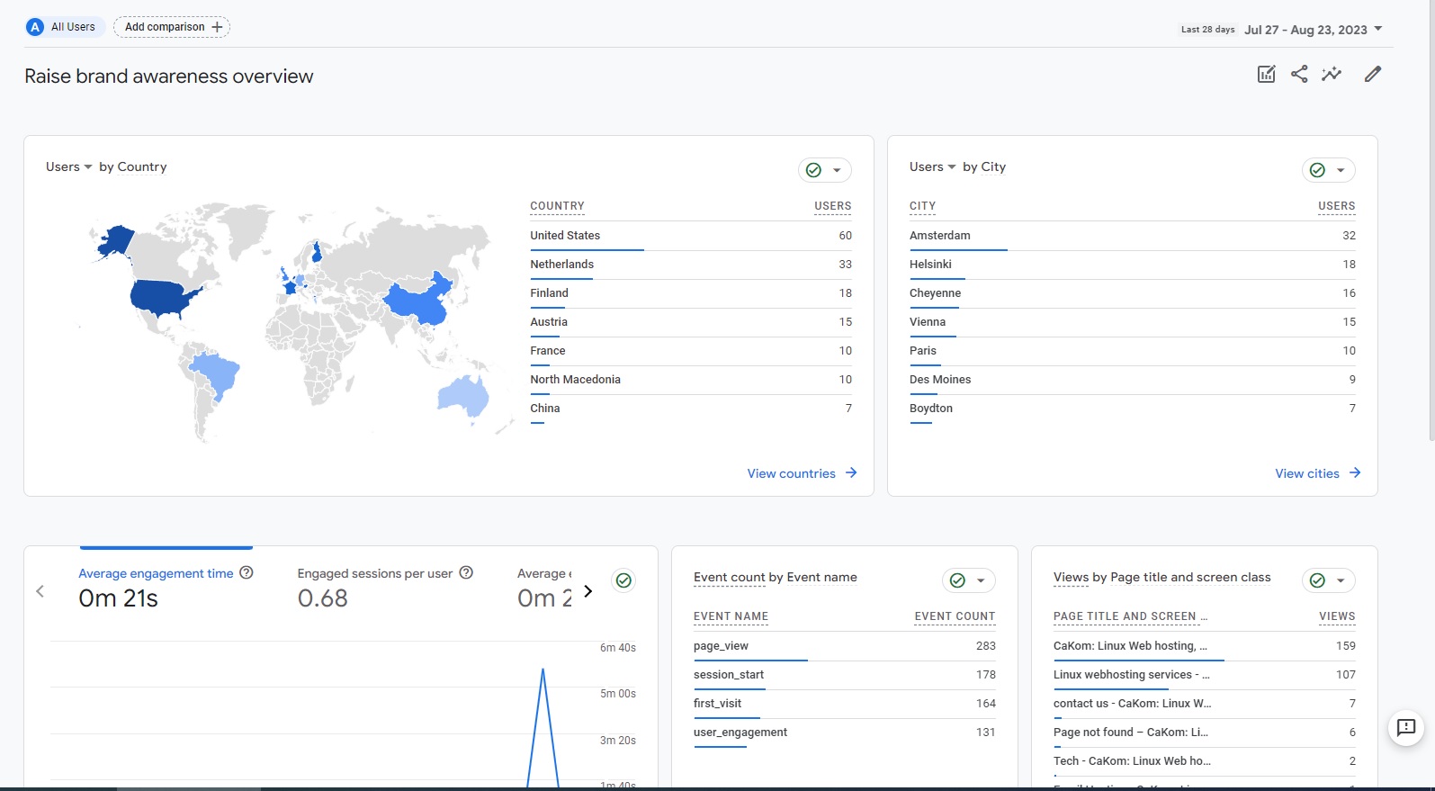Click data quality checkmark in engagement card
Screen dimensions: 1435x791
pos(623,580)
